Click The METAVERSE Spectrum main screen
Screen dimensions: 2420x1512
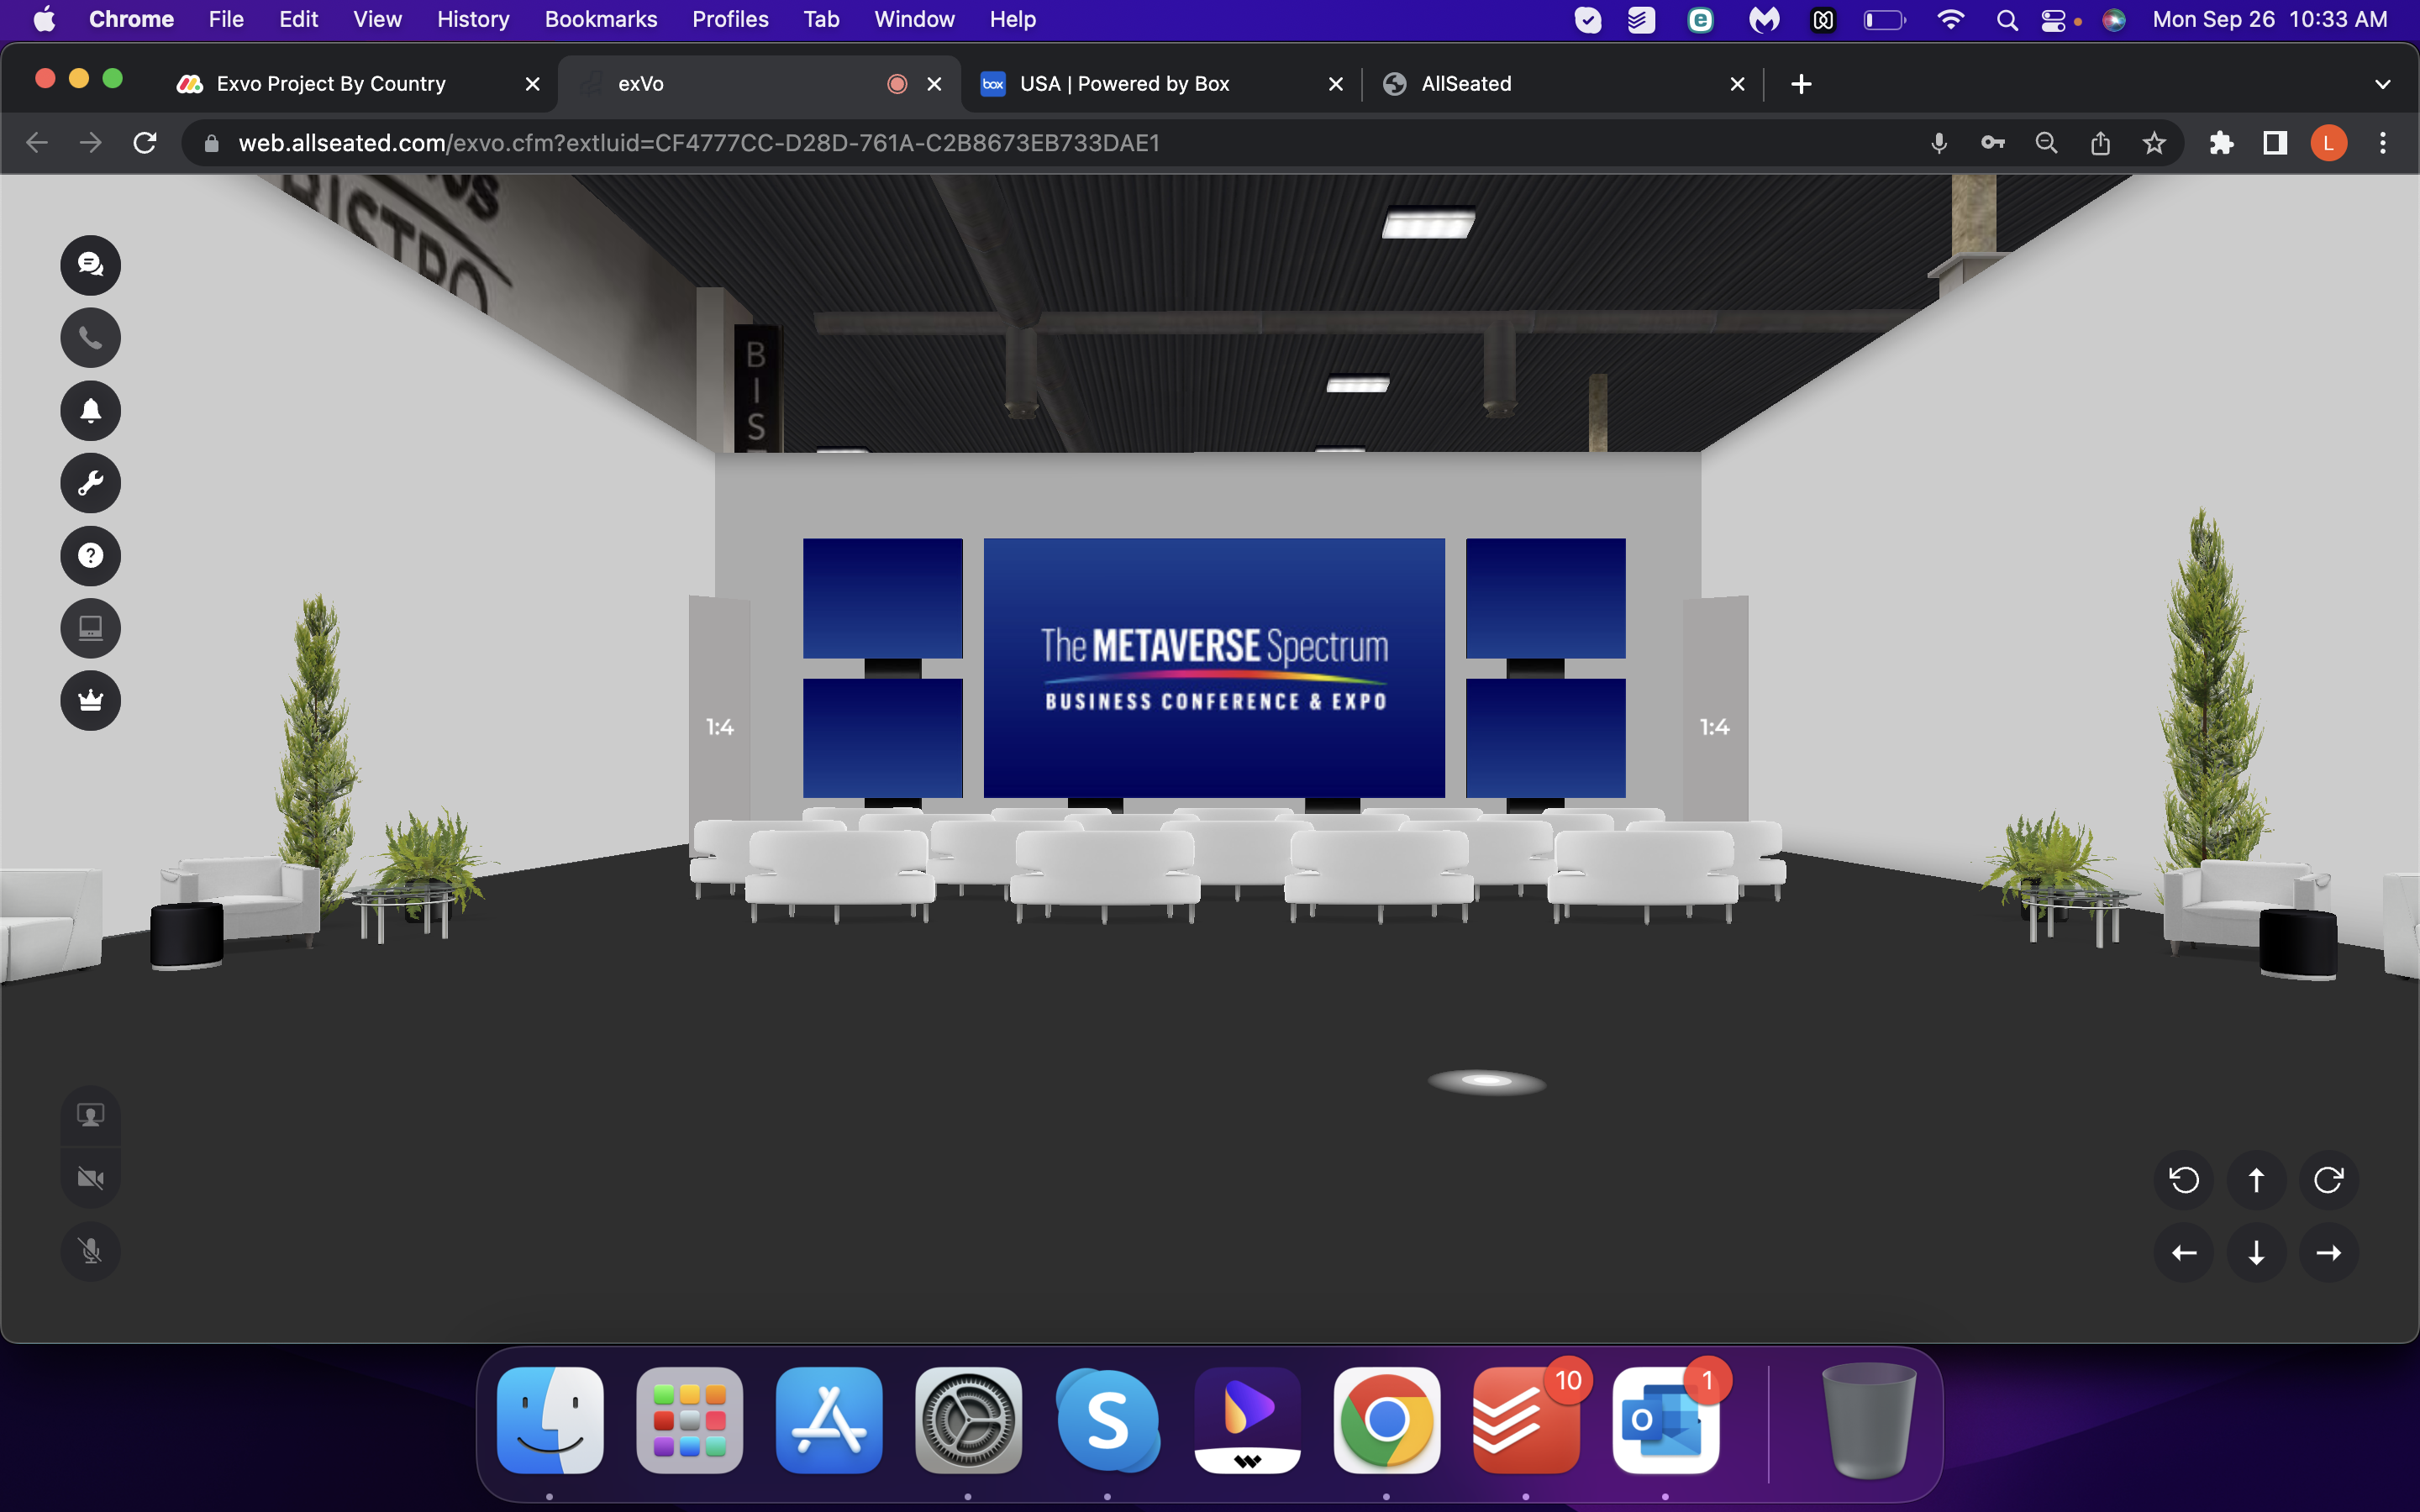(1214, 667)
